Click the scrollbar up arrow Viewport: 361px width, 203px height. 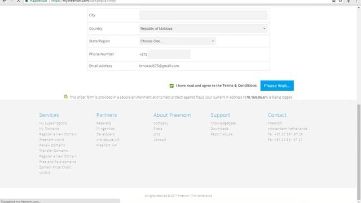click(359, 7)
